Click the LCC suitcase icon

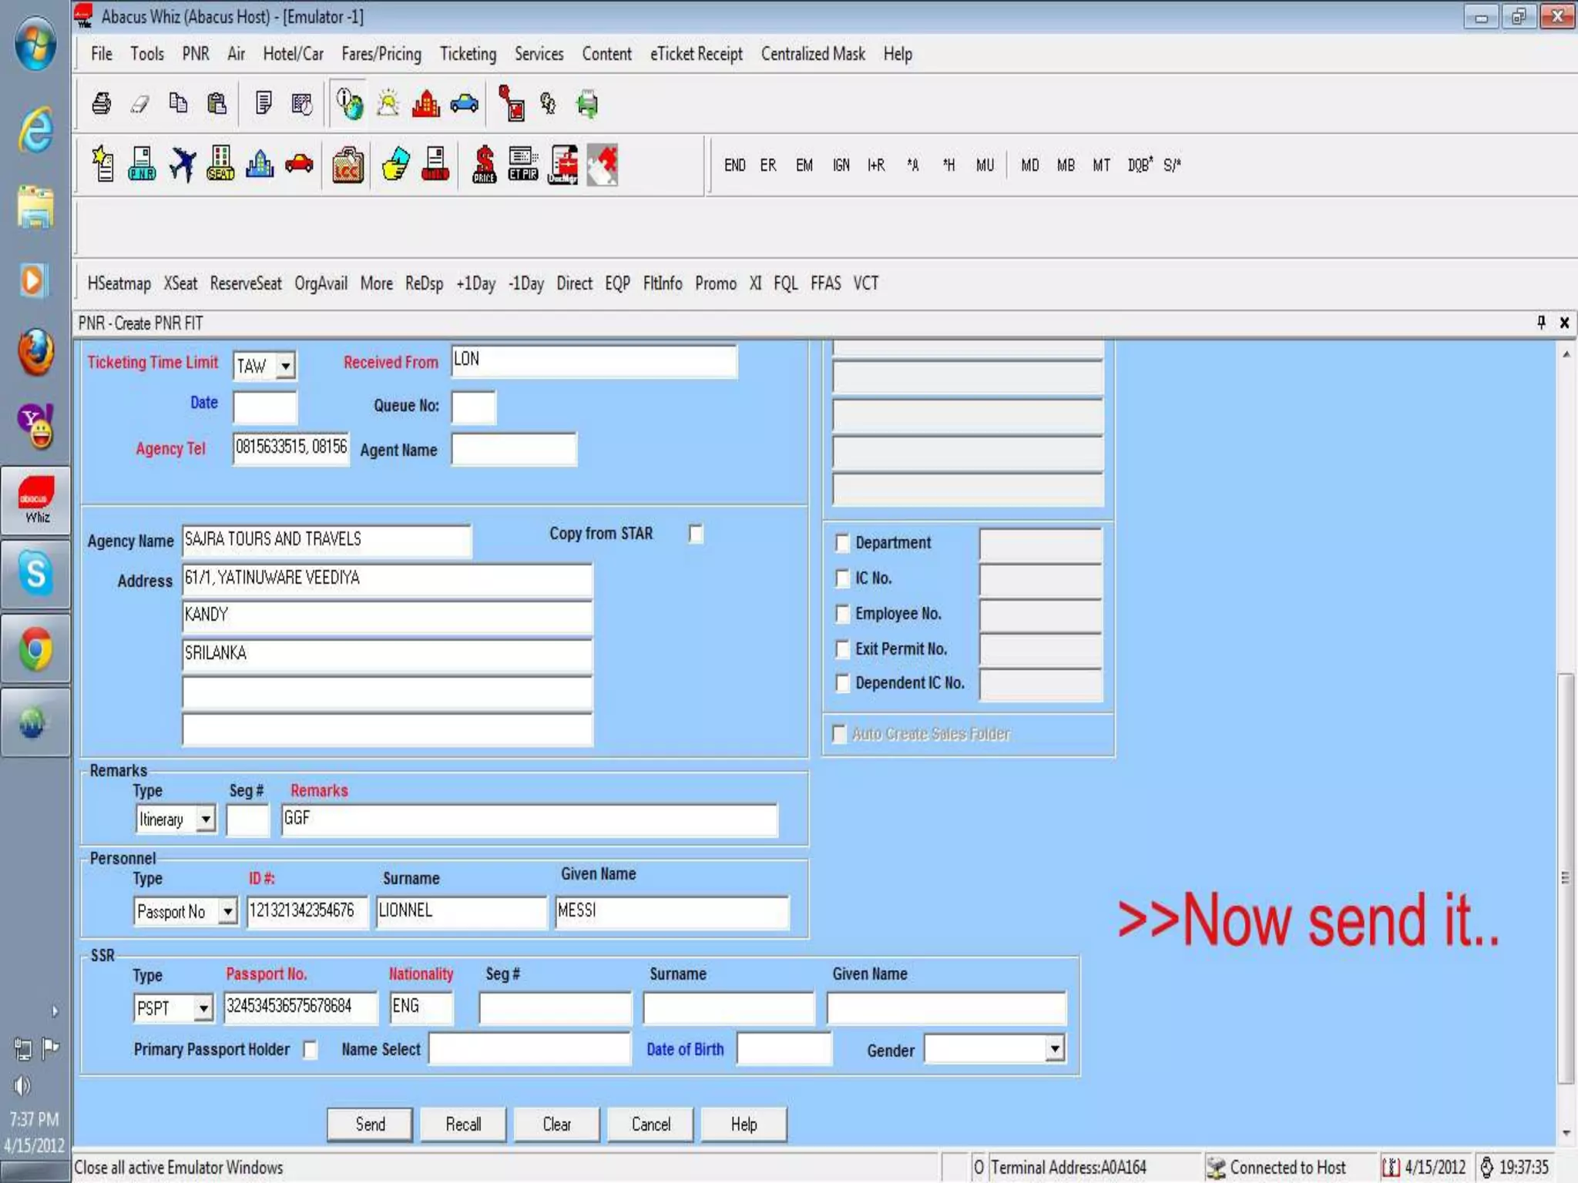pyautogui.click(x=347, y=164)
